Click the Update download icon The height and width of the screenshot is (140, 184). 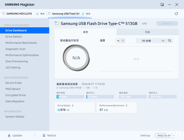tap(9, 135)
